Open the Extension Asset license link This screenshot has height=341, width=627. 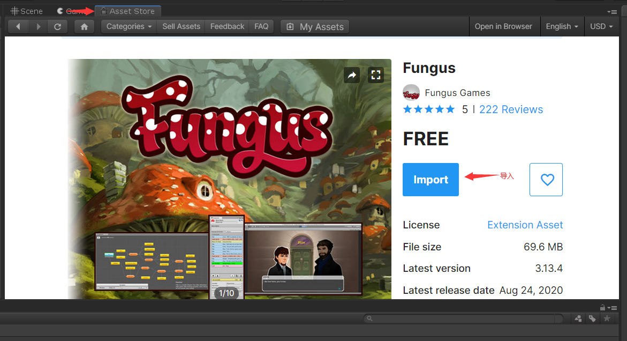click(x=525, y=225)
